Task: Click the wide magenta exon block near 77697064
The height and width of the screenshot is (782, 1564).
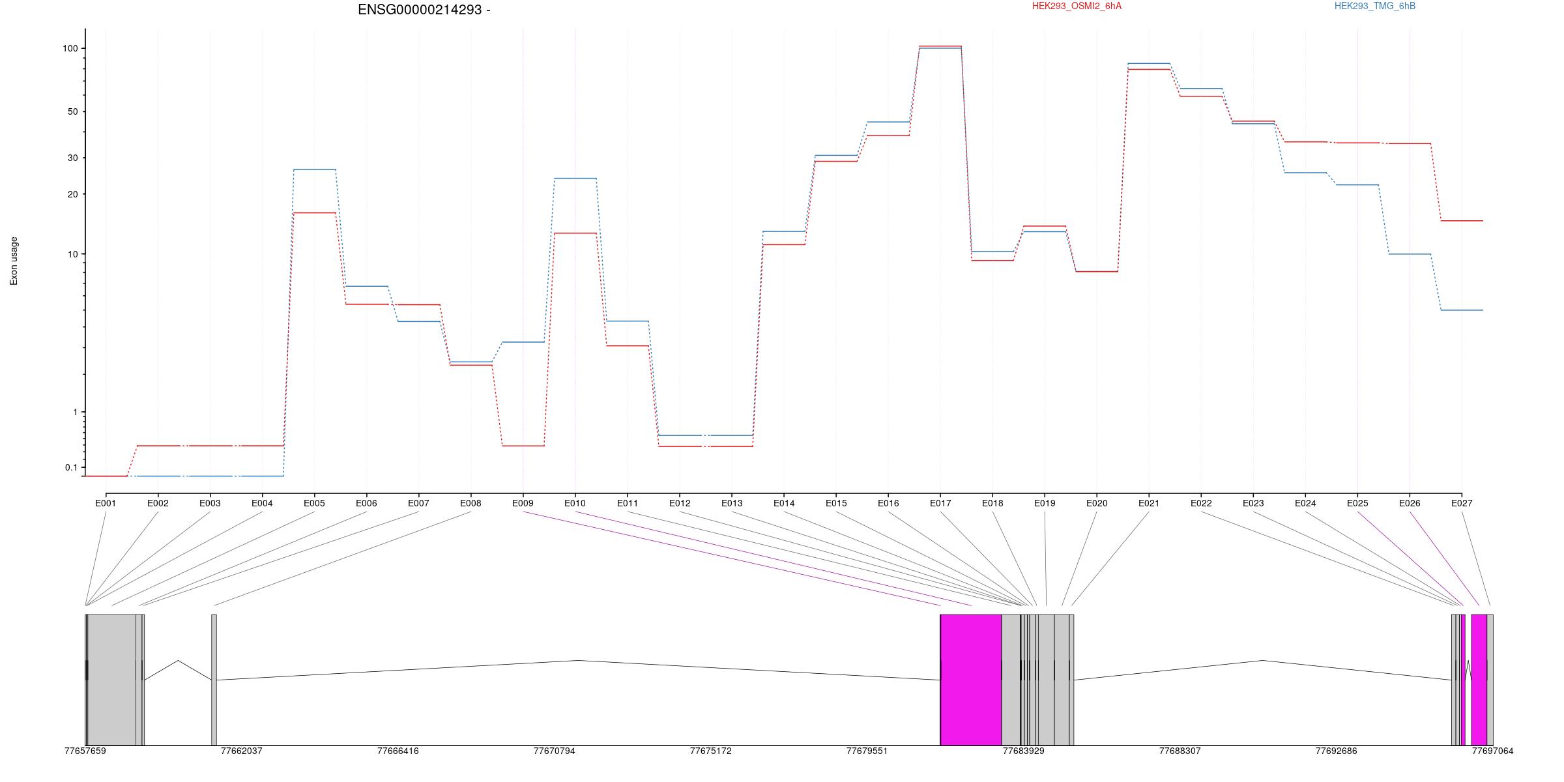Action: (x=1479, y=680)
